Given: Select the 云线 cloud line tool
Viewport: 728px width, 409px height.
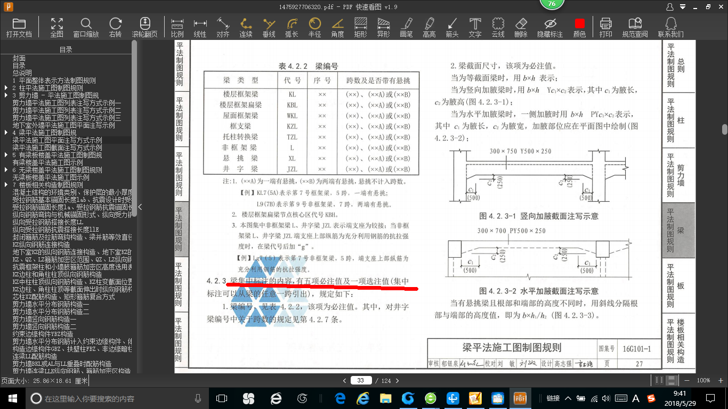Looking at the screenshot, I should click(498, 27).
